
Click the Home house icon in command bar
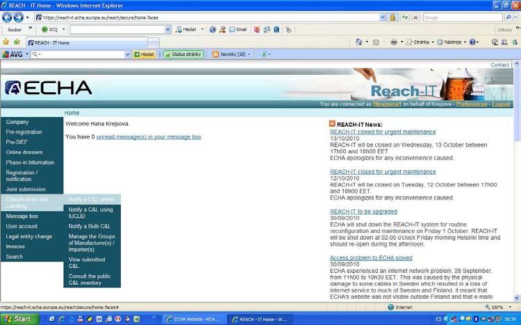tap(358, 42)
